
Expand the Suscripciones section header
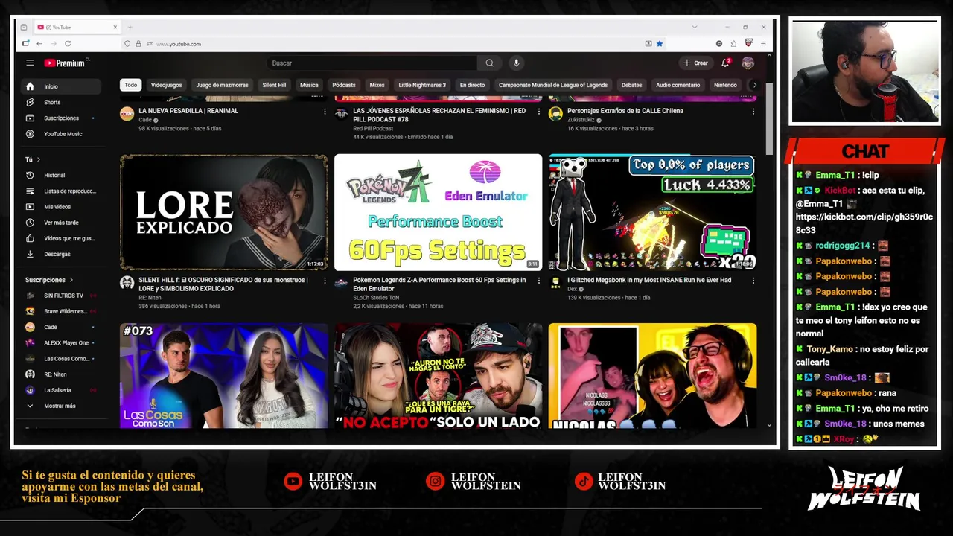[49, 280]
